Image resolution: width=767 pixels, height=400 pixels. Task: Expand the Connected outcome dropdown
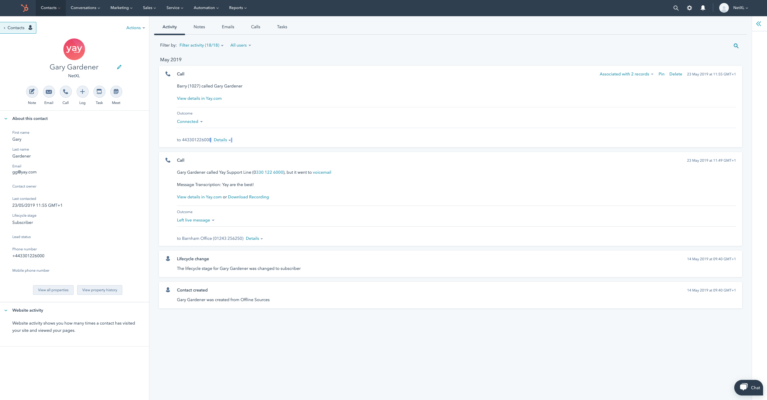[x=190, y=121]
